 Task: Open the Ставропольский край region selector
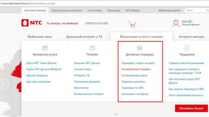coord(96,23)
